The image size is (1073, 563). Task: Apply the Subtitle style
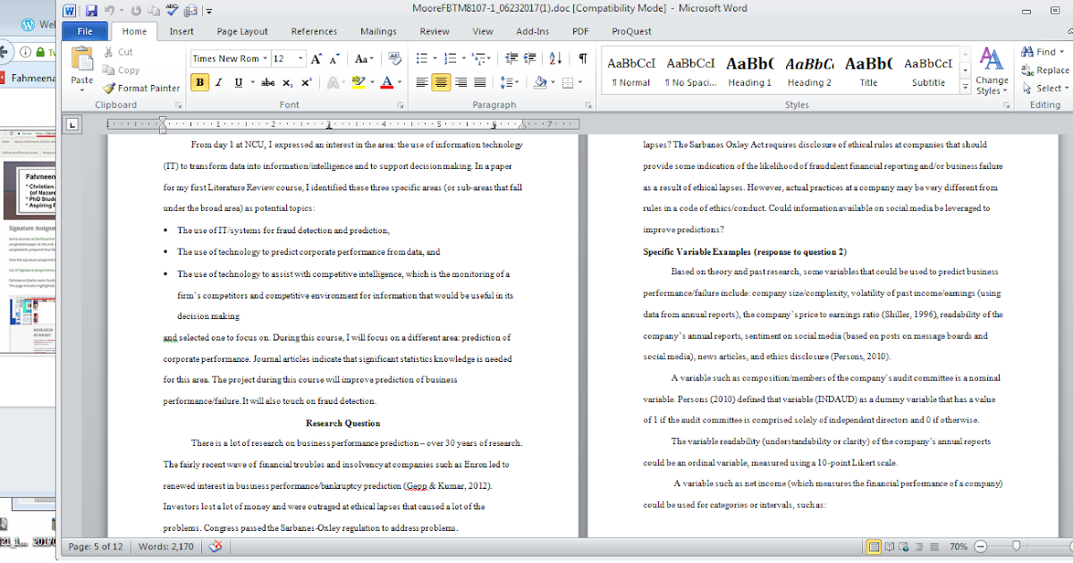[928, 71]
